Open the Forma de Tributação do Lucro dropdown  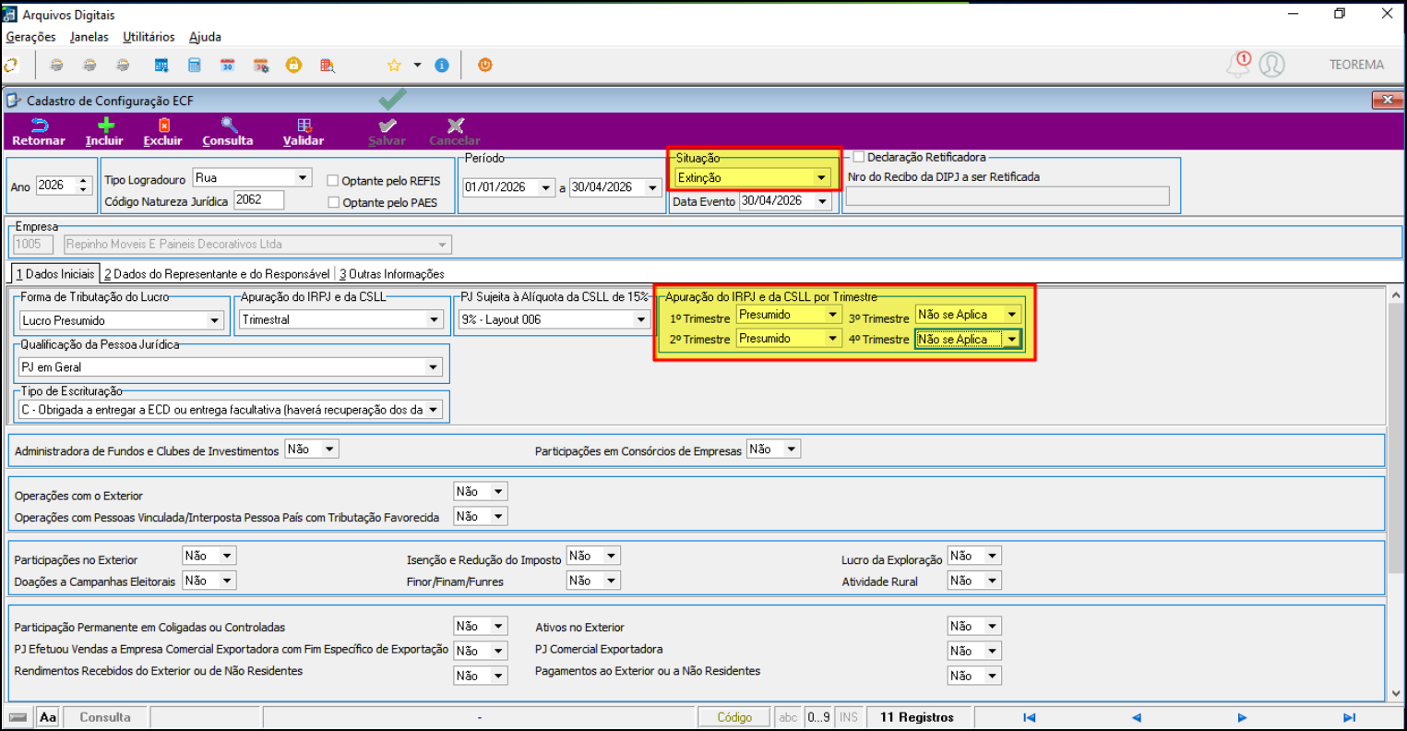215,320
